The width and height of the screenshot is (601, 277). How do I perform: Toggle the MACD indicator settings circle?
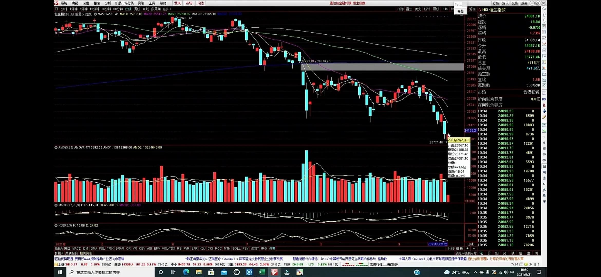click(x=56, y=205)
